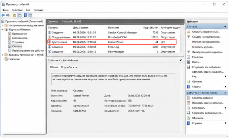The height and width of the screenshot is (138, 229).
Task: Click the help icon beside Справка under Система
Action: 189,87
